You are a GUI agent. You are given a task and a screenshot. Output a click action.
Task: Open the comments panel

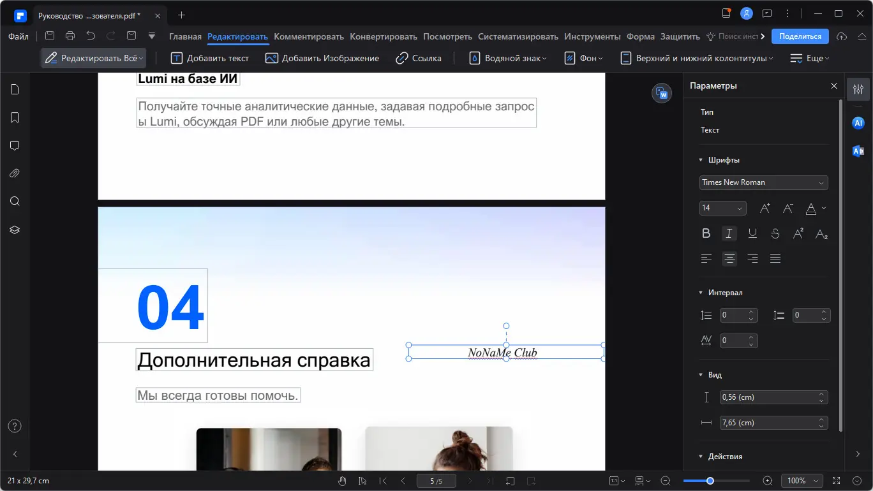coord(15,145)
